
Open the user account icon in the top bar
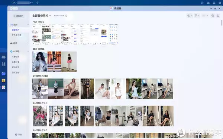214,3
